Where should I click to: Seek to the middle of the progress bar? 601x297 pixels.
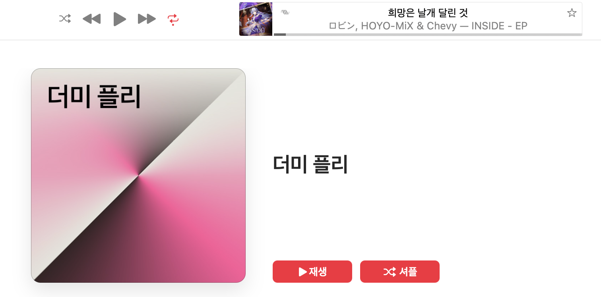[428, 35]
